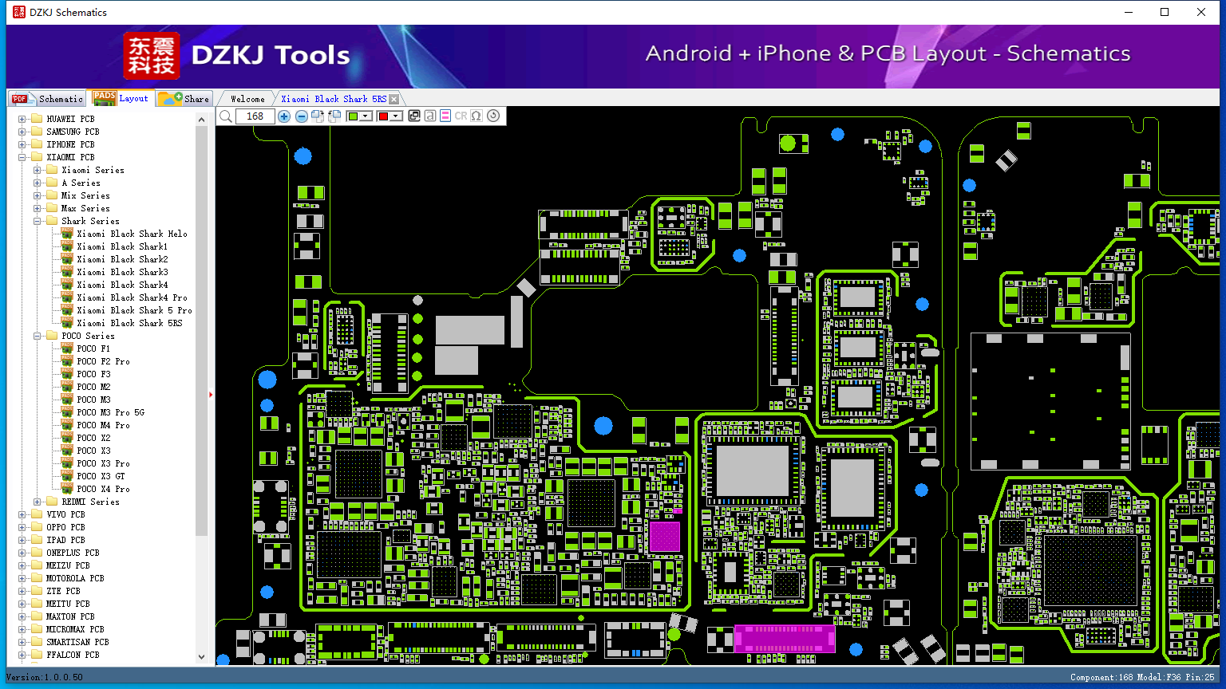
Task: Open POCO F2 Pro layout
Action: click(103, 362)
